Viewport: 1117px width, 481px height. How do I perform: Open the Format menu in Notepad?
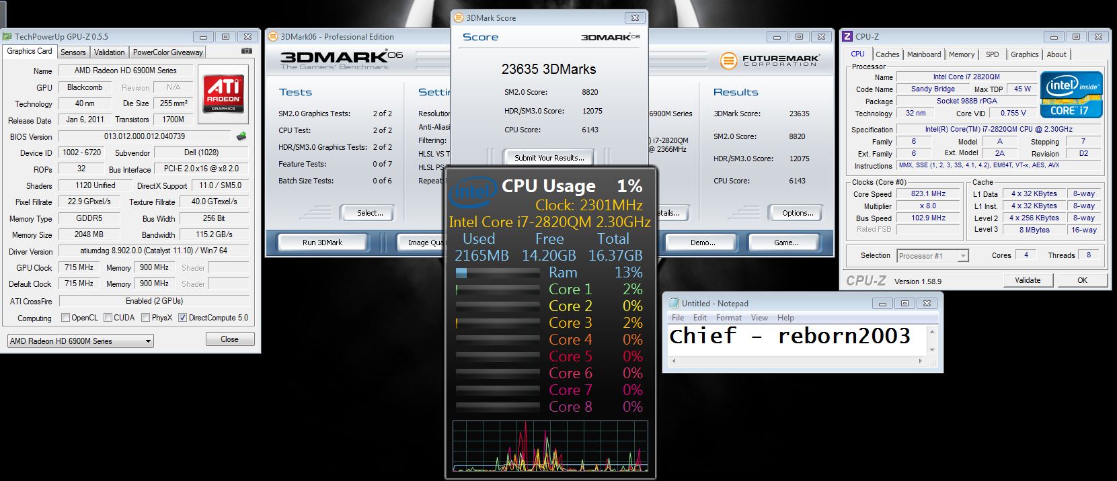pos(729,318)
